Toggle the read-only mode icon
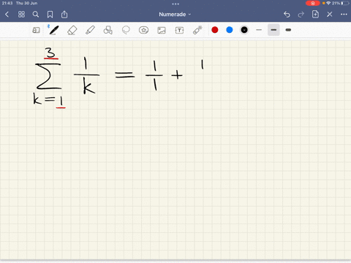Image resolution: width=351 pixels, height=263 pixels. 36,30
